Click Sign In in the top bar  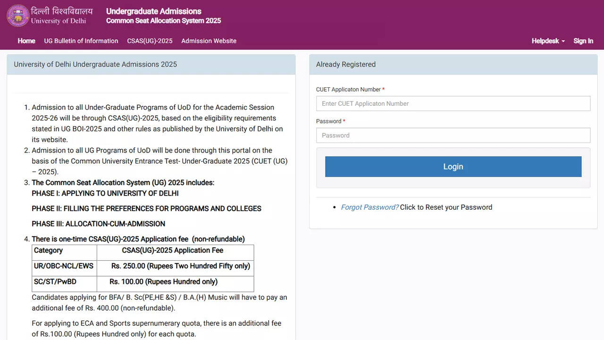(x=583, y=41)
